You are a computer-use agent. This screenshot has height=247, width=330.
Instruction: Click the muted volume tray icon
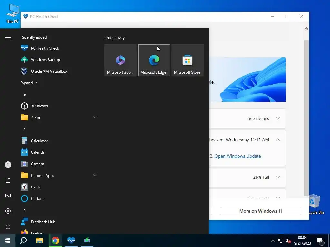(x=288, y=241)
